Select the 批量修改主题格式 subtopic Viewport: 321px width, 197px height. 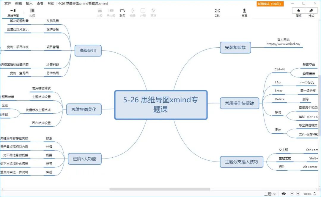(x=38, y=110)
